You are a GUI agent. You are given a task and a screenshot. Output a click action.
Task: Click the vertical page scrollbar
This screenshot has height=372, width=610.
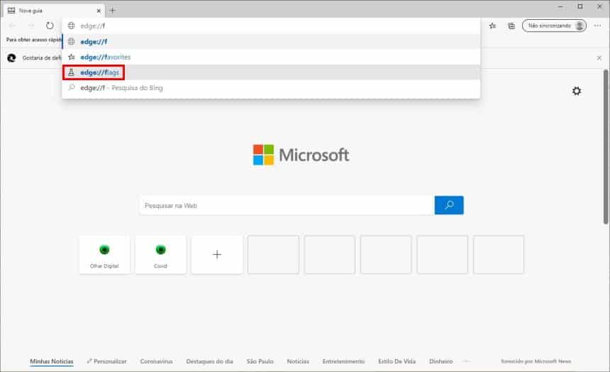pyautogui.click(x=605, y=146)
